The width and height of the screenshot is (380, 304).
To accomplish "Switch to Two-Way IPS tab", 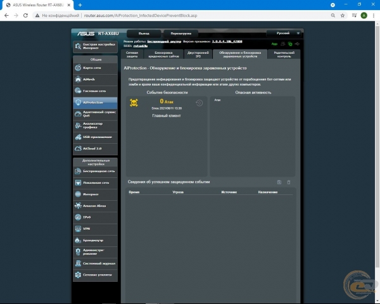I will pyautogui.click(x=198, y=54).
